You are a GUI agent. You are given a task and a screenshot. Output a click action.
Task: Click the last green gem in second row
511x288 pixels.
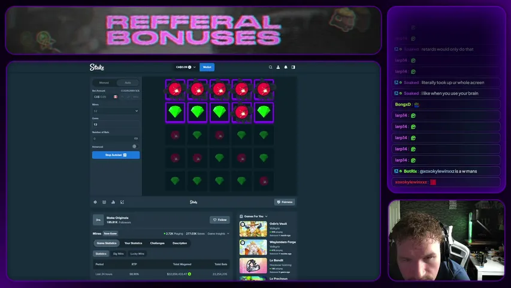click(x=264, y=112)
